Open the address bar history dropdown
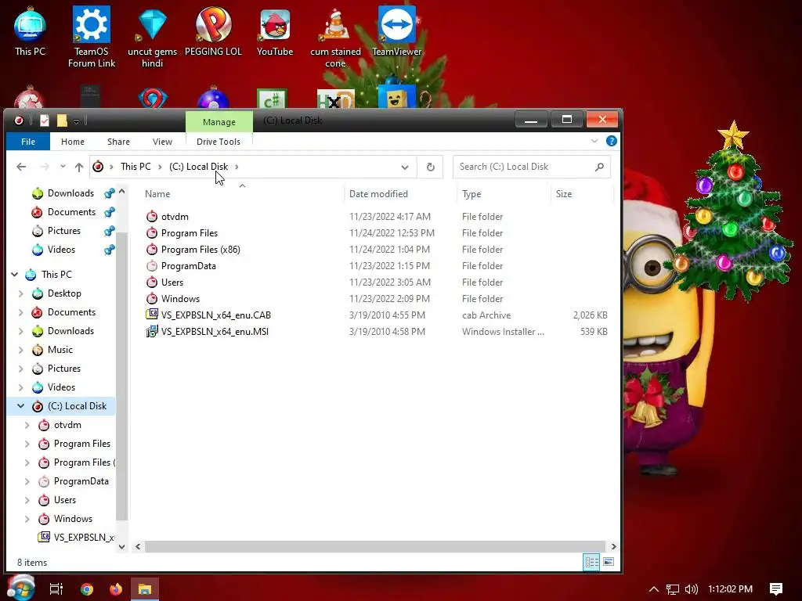The width and height of the screenshot is (802, 601). pos(405,167)
